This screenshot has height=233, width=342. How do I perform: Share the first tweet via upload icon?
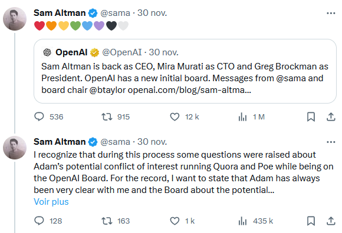click(x=331, y=117)
